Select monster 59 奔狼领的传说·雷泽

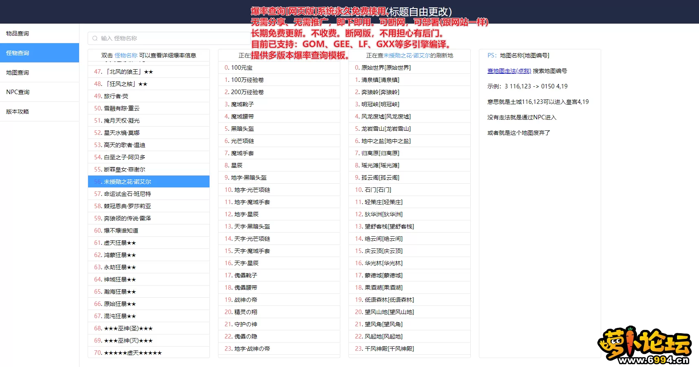click(x=149, y=218)
